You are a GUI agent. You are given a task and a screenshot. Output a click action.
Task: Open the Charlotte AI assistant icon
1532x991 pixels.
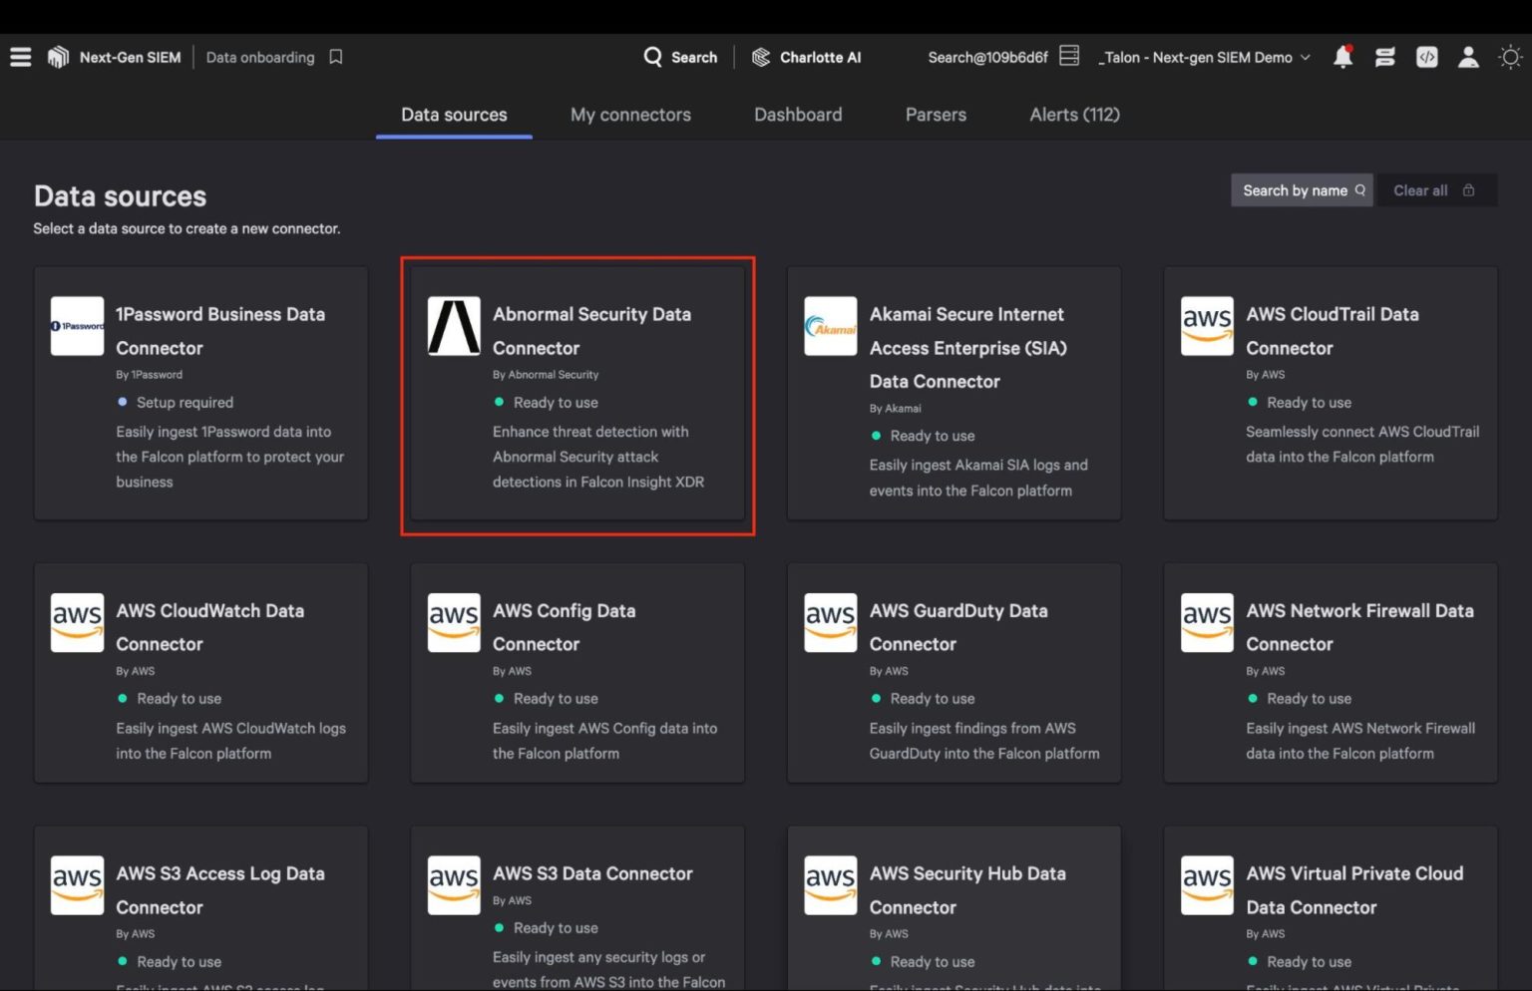point(760,57)
